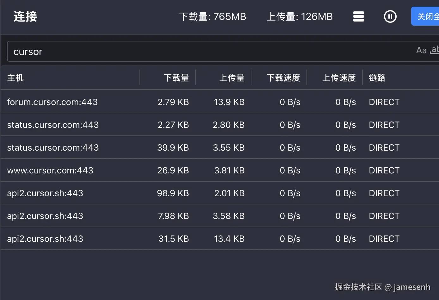Sort by the 下载速度 column header
Viewport: 439px width, 300px height.
(x=284, y=78)
